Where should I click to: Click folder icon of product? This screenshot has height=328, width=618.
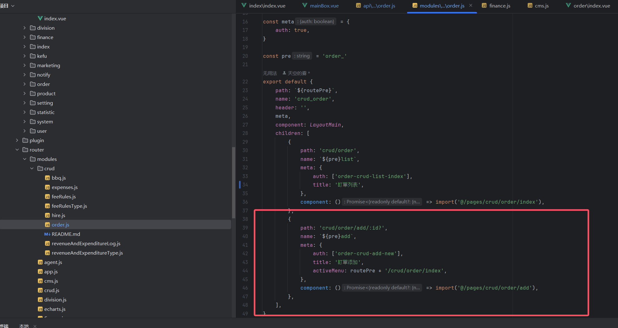click(33, 93)
